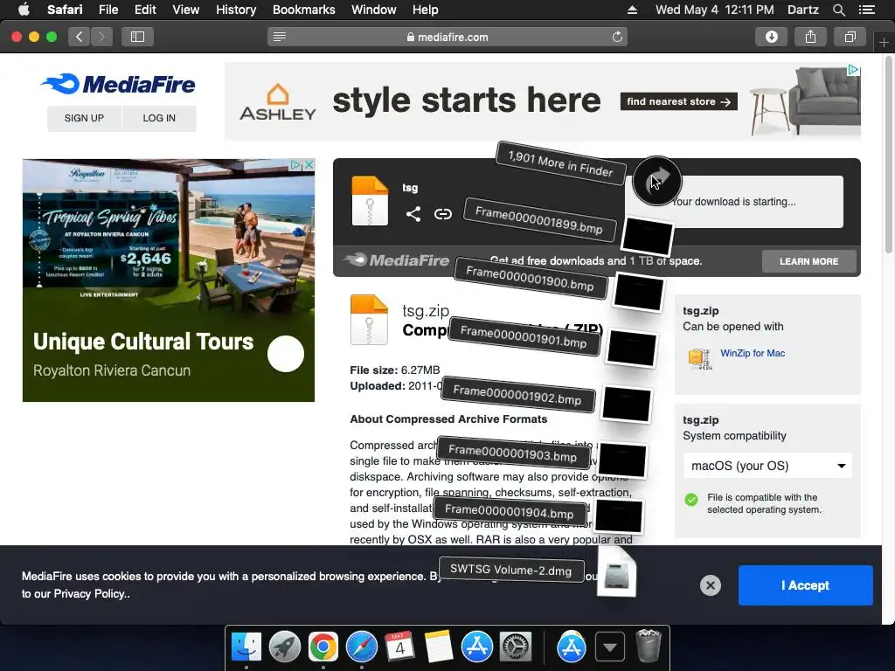Close the Royalton Cancun ad
The image size is (895, 671).
(x=309, y=165)
